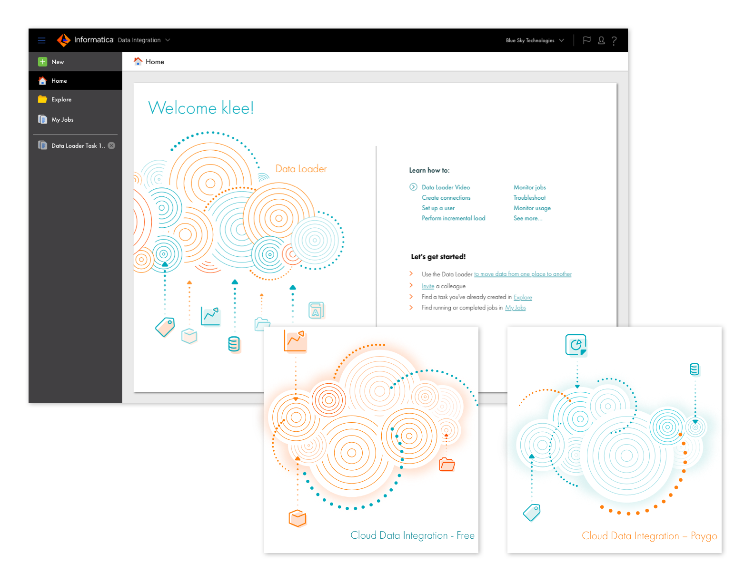The width and height of the screenshot is (754, 582).
Task: Play the Data Loader Video icon
Action: coord(413,187)
